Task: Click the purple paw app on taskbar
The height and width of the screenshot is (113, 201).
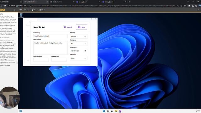Action: [120, 111]
